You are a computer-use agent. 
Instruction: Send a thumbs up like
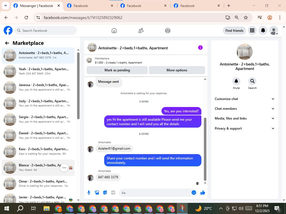[203, 193]
